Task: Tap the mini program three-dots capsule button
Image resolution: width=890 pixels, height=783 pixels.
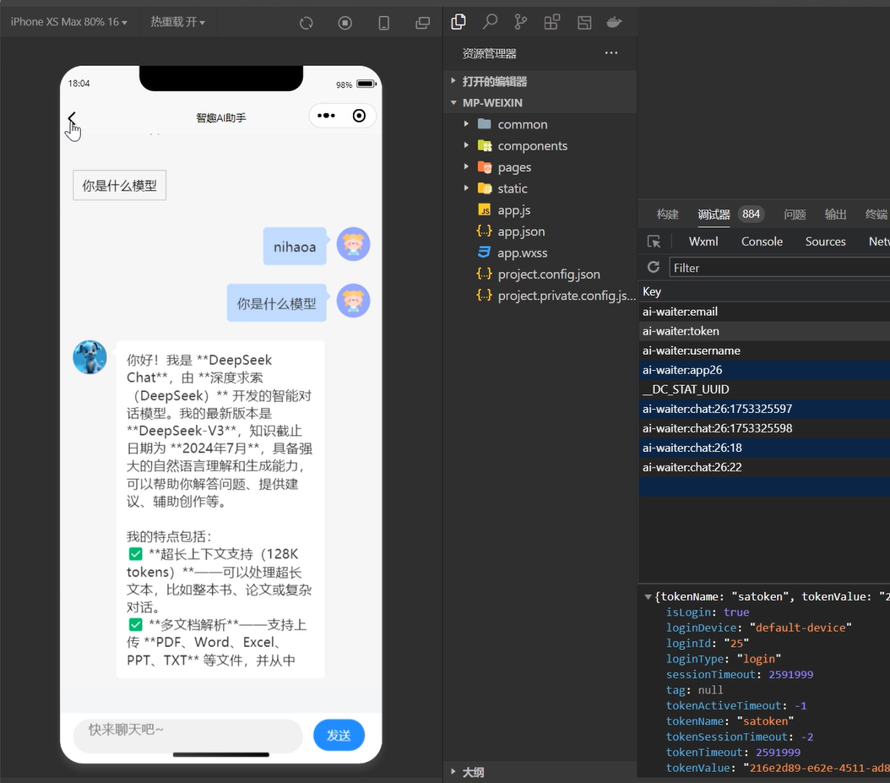Action: point(326,116)
